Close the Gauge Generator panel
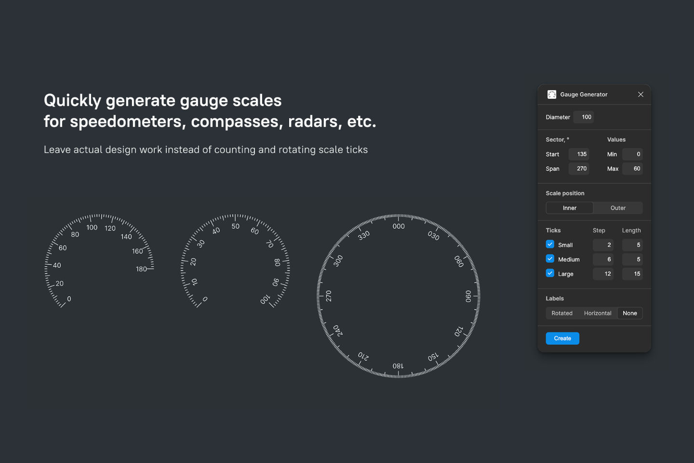Image resolution: width=694 pixels, height=463 pixels. point(641,95)
